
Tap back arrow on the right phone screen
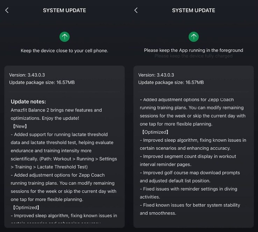coord(136,10)
